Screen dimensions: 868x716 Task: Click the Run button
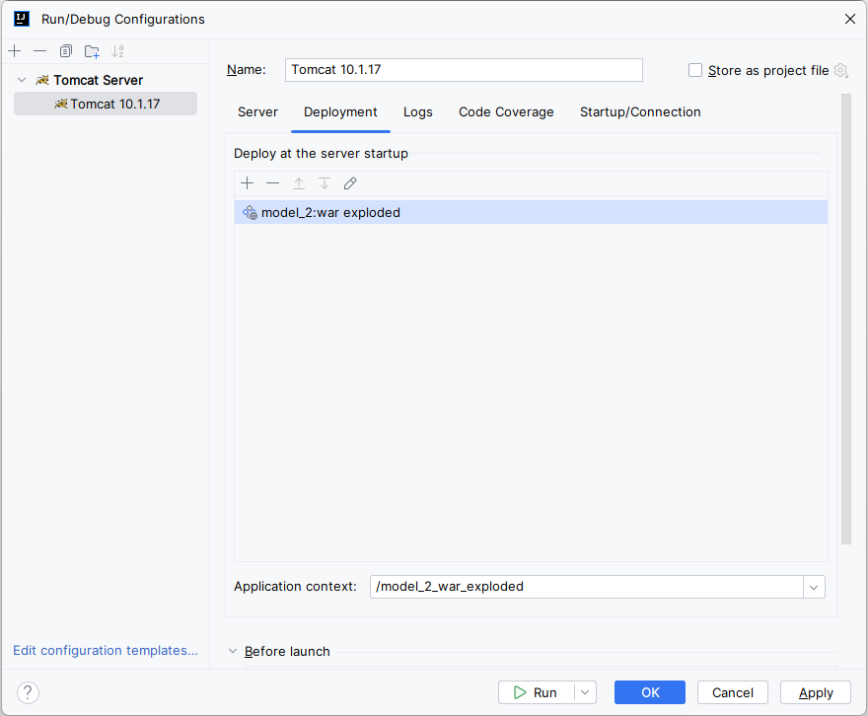point(536,692)
